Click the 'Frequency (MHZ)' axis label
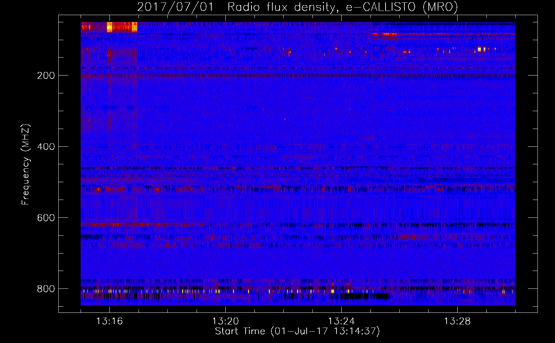 pos(26,164)
